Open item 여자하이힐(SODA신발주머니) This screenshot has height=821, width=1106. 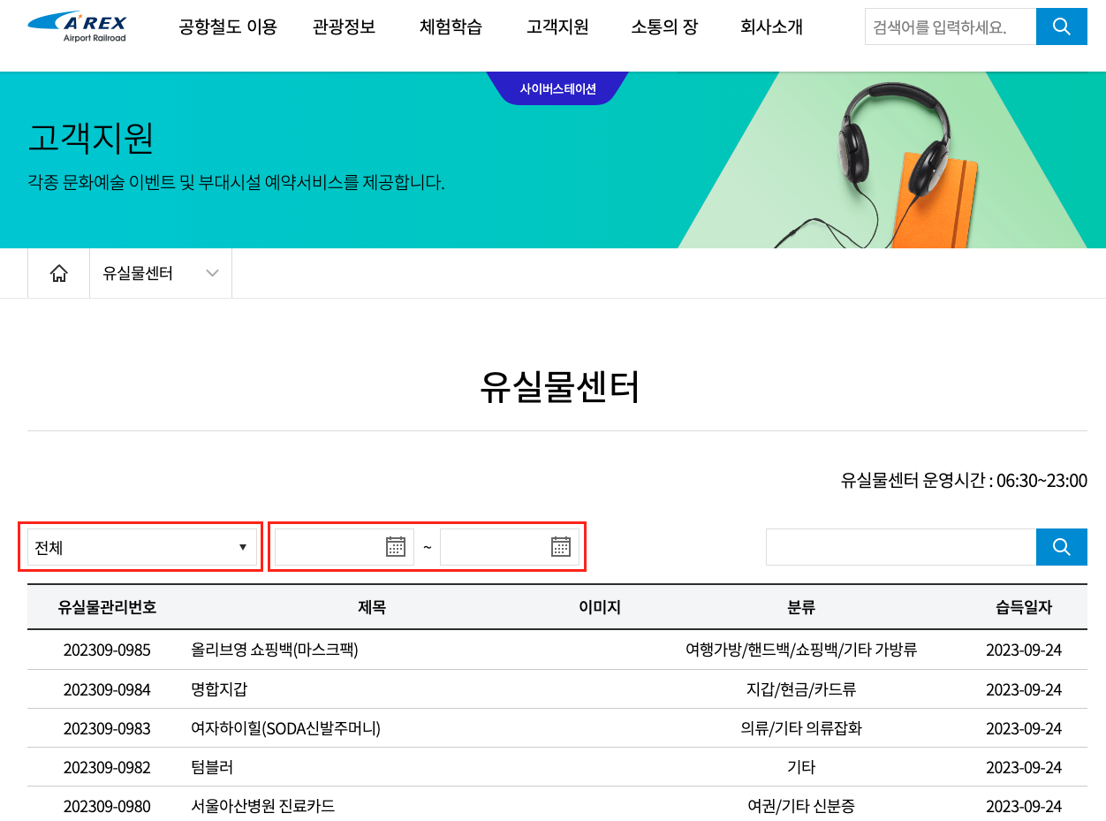coord(286,728)
